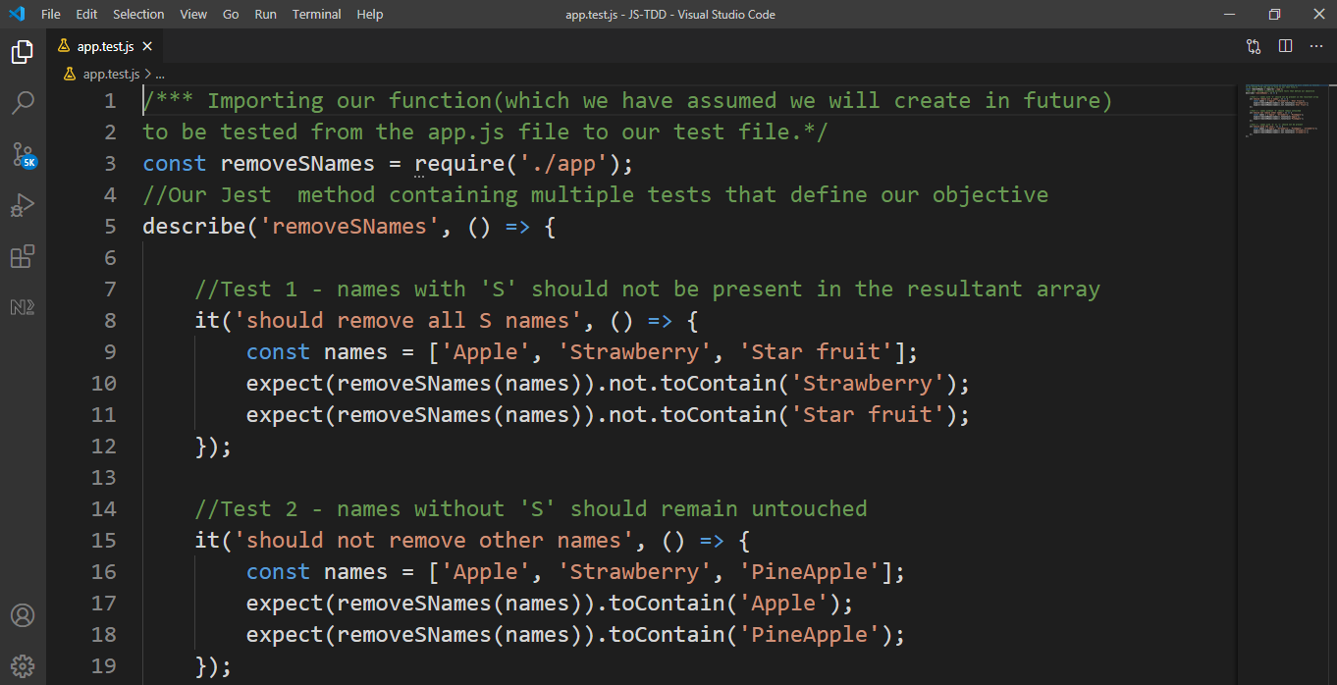Open the Go menu
The height and width of the screenshot is (685, 1337).
(x=231, y=14)
